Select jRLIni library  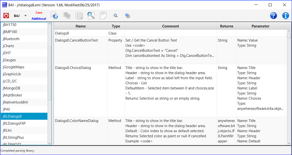click(24, 130)
